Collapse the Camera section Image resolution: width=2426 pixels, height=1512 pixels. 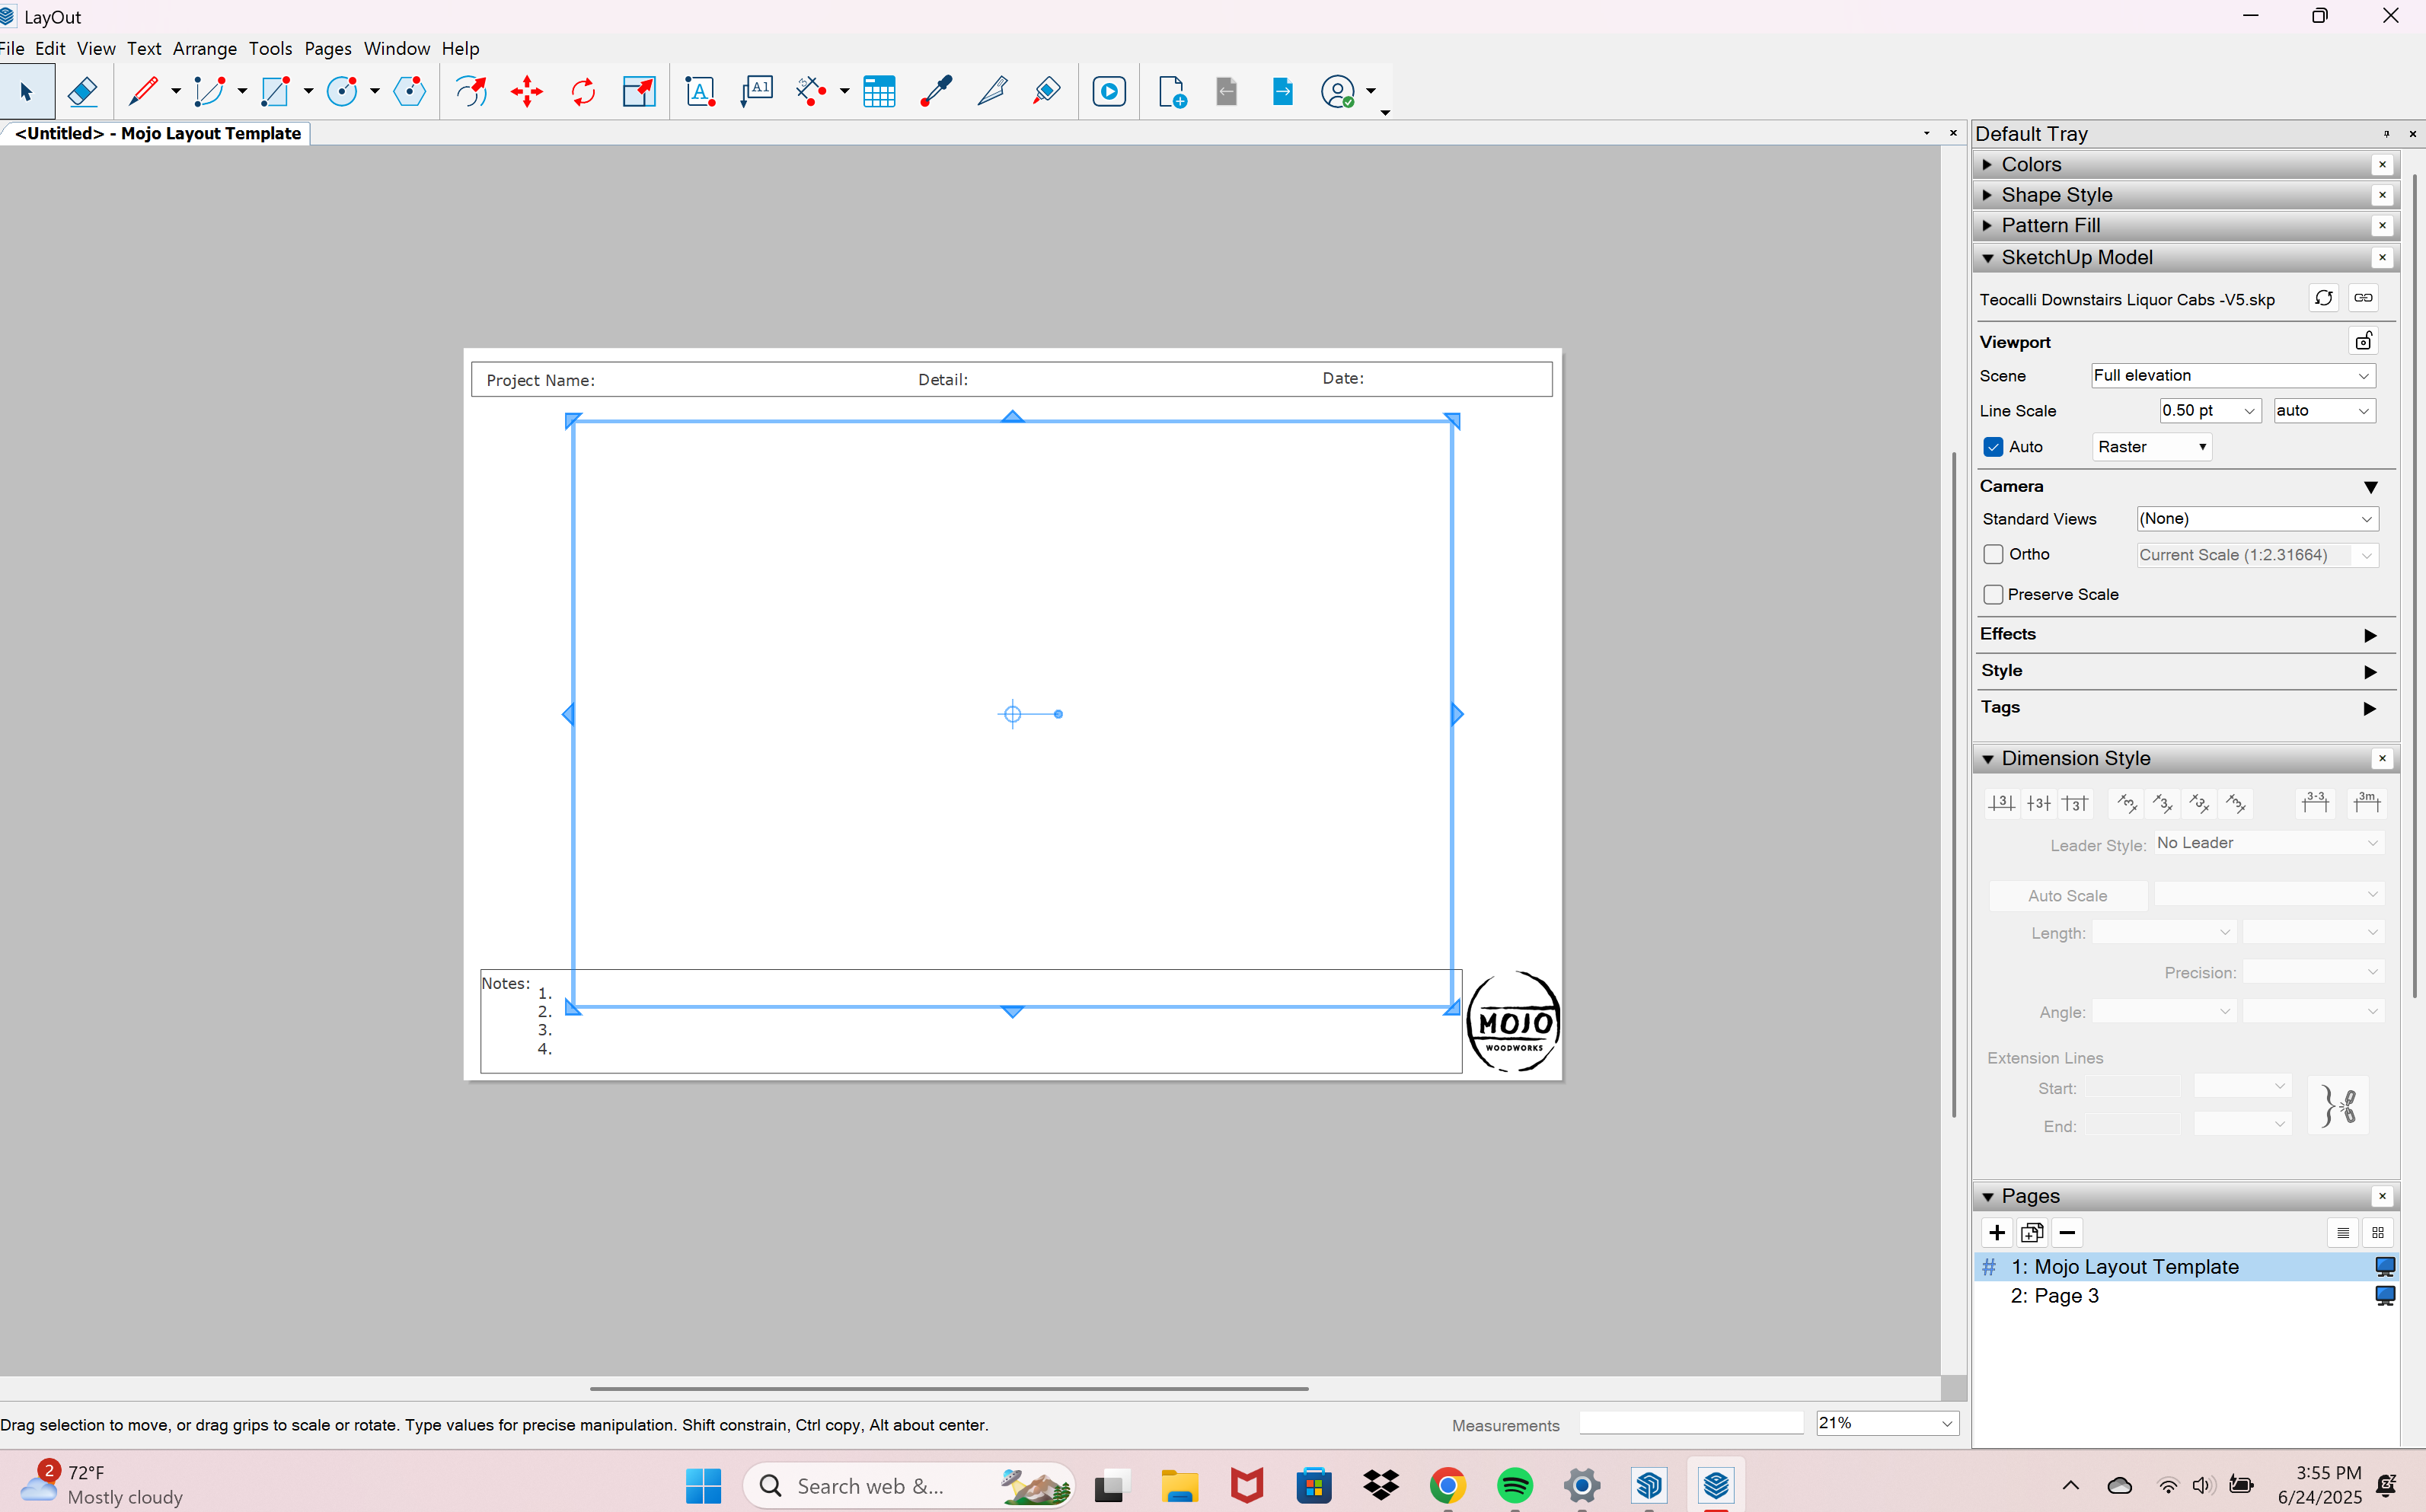(x=2370, y=487)
